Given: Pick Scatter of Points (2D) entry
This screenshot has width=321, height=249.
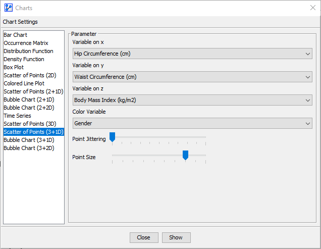Looking at the screenshot, I should point(30,75).
